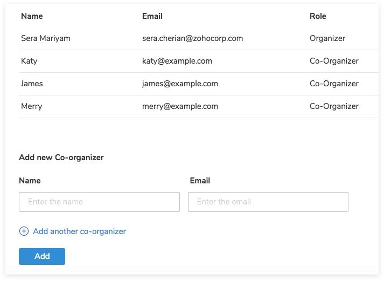Viewport: 384px width, 281px height.
Task: Click the Role column header
Action: [318, 16]
